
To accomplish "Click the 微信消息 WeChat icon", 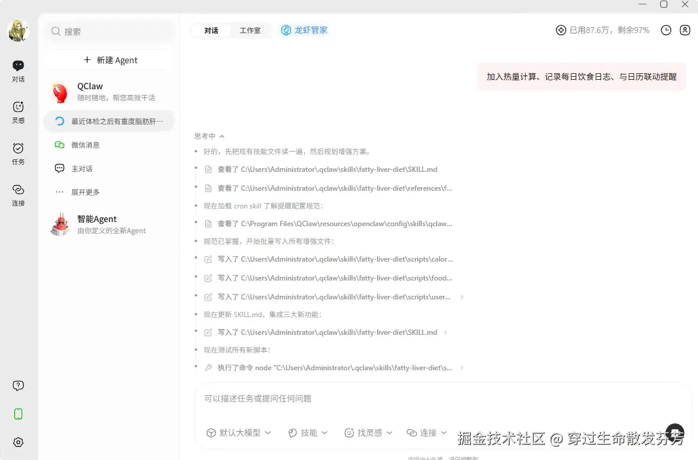I will pyautogui.click(x=59, y=145).
